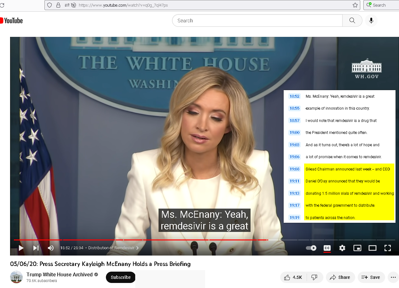Open the Trump White House Archived channel name
The width and height of the screenshot is (399, 288).
(60, 274)
